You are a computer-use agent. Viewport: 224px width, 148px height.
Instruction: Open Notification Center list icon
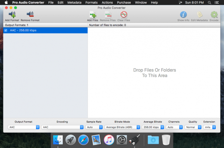tap(217, 3)
